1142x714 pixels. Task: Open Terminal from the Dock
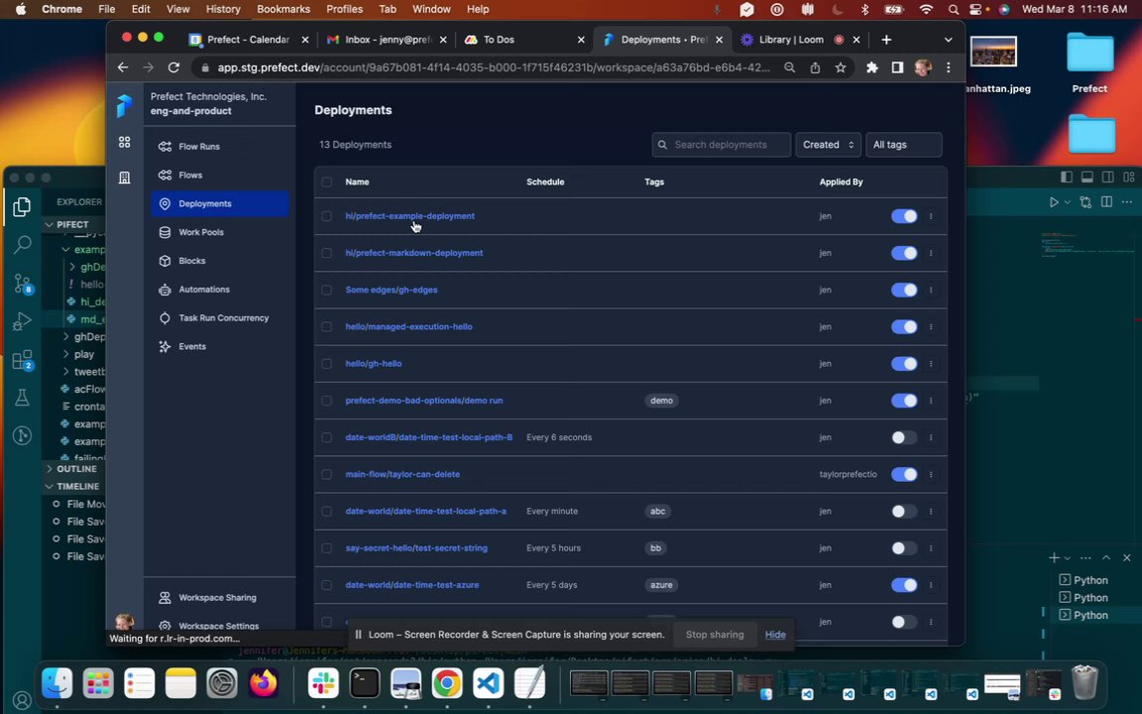pyautogui.click(x=364, y=682)
